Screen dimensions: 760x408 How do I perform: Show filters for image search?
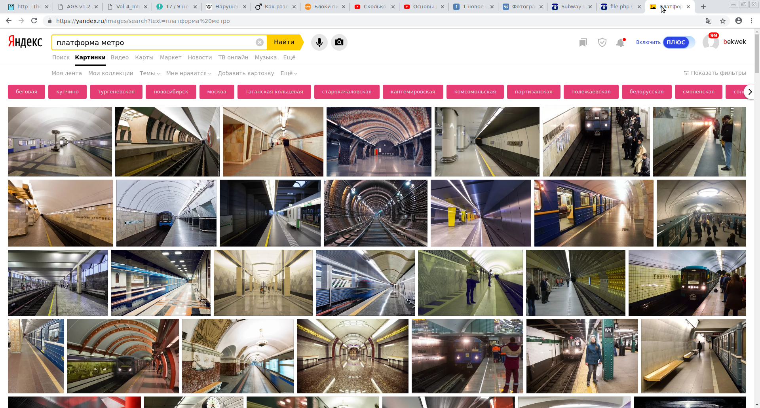pyautogui.click(x=715, y=73)
